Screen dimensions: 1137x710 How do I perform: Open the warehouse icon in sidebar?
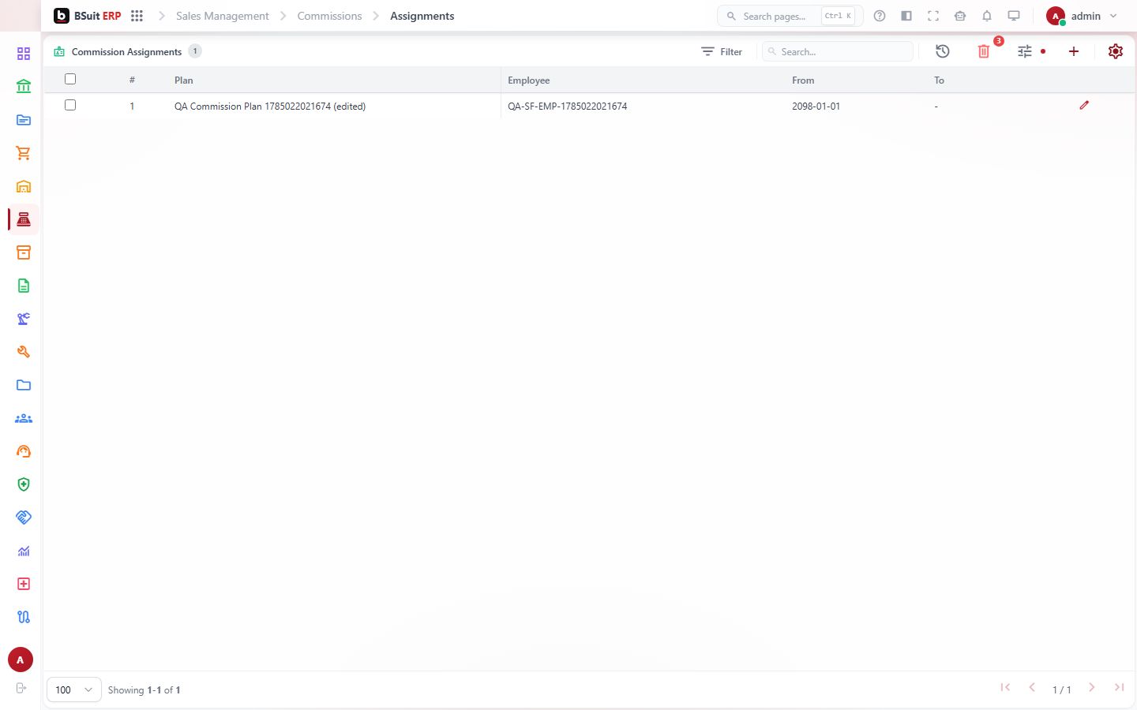[24, 186]
